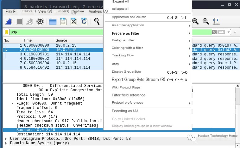
Task: Select the Total Length: 59 line
Action: (35, 94)
